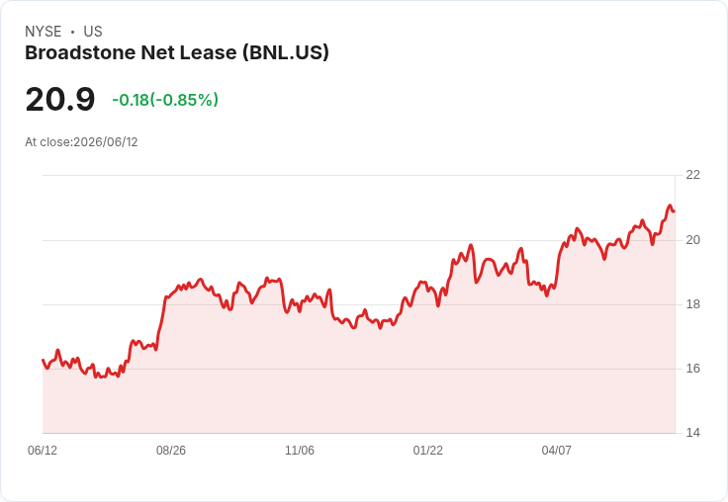Click the US market label
The image size is (728, 502).
[93, 32]
